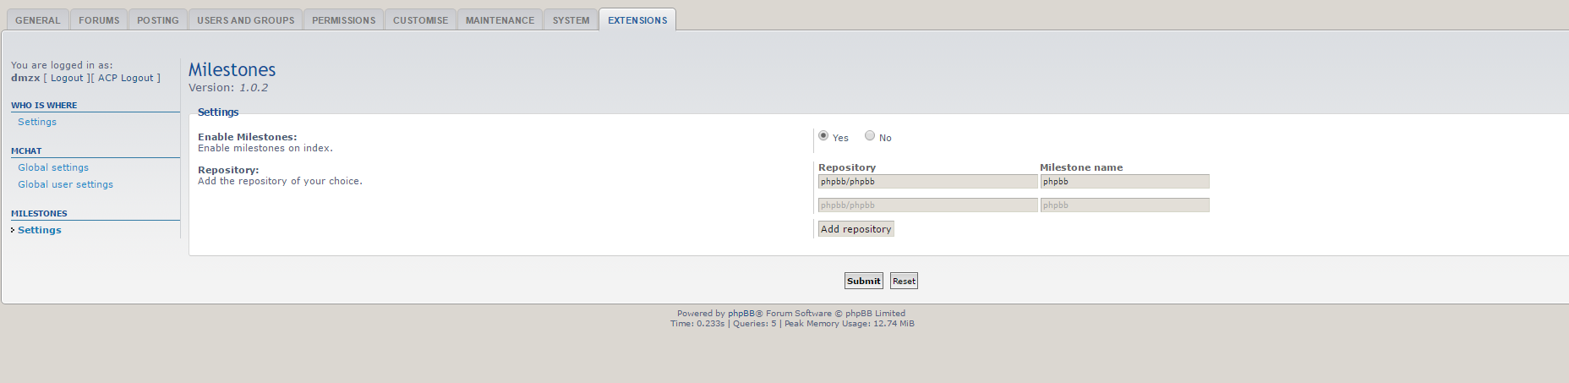1569x383 pixels.
Task: Open mChat Global settings
Action: 53,167
